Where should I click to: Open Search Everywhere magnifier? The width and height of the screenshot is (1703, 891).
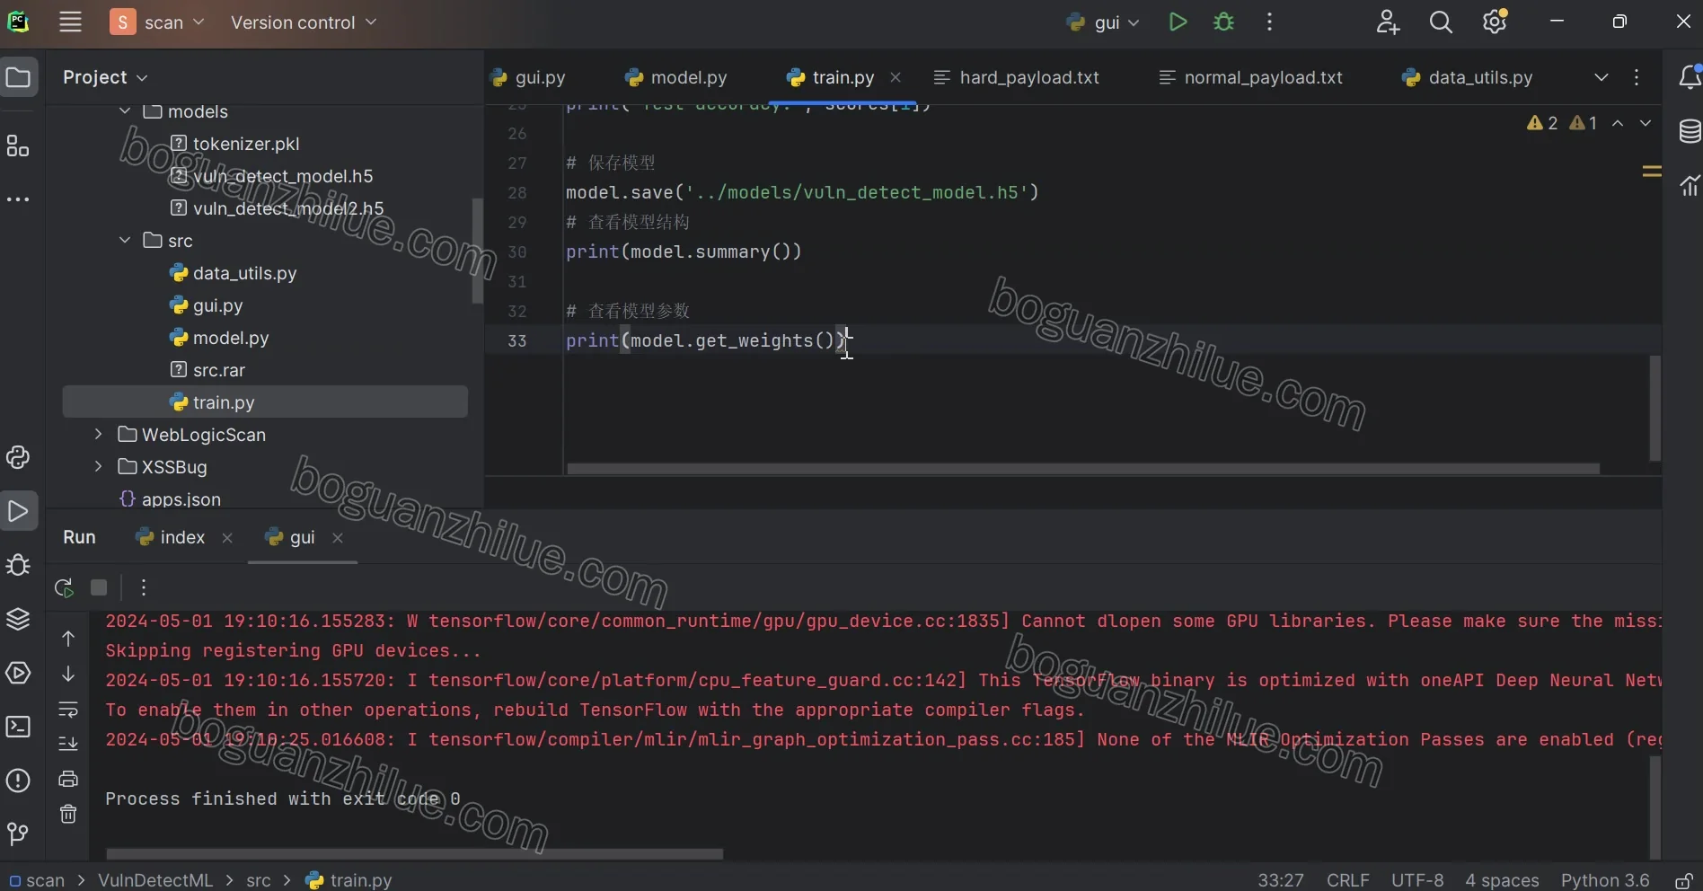click(x=1441, y=22)
